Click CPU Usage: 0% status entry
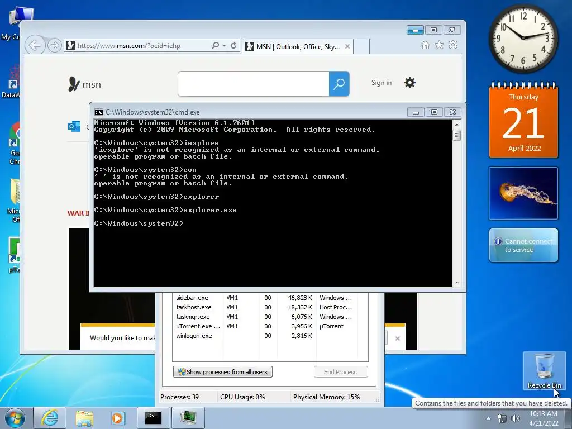Image resolution: width=572 pixels, height=429 pixels. (242, 397)
